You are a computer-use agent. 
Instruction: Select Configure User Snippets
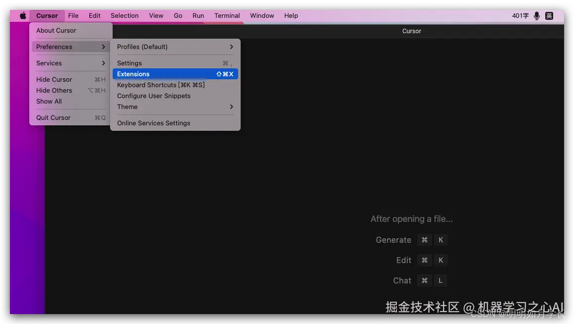point(175,96)
